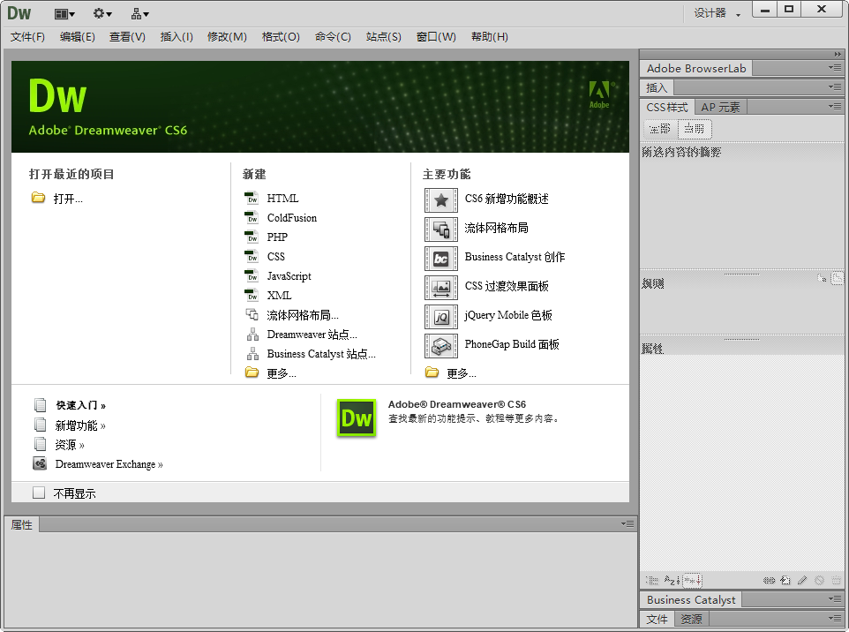Image resolution: width=849 pixels, height=632 pixels.
Task: Open the site management icon dropdown
Action: (x=139, y=14)
